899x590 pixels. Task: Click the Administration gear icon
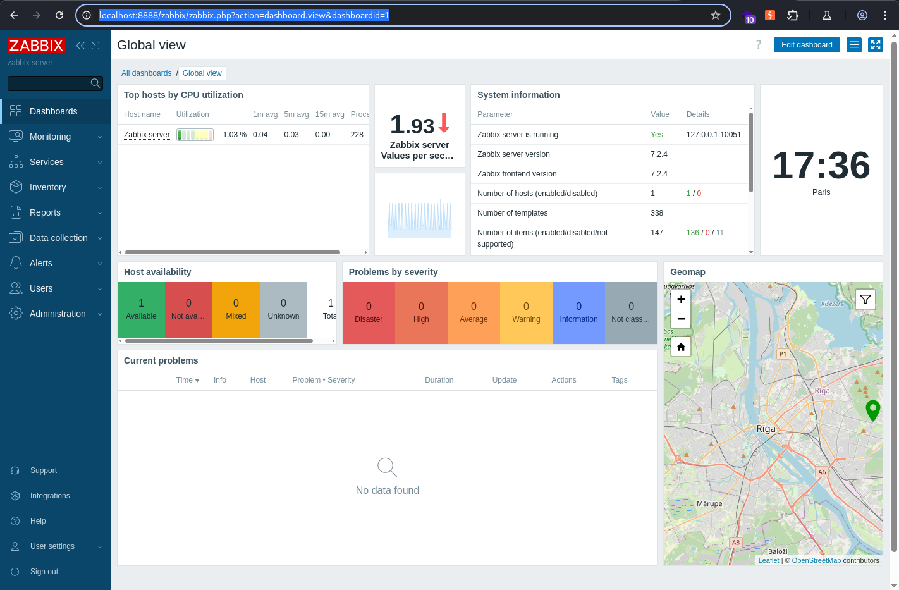coord(16,314)
